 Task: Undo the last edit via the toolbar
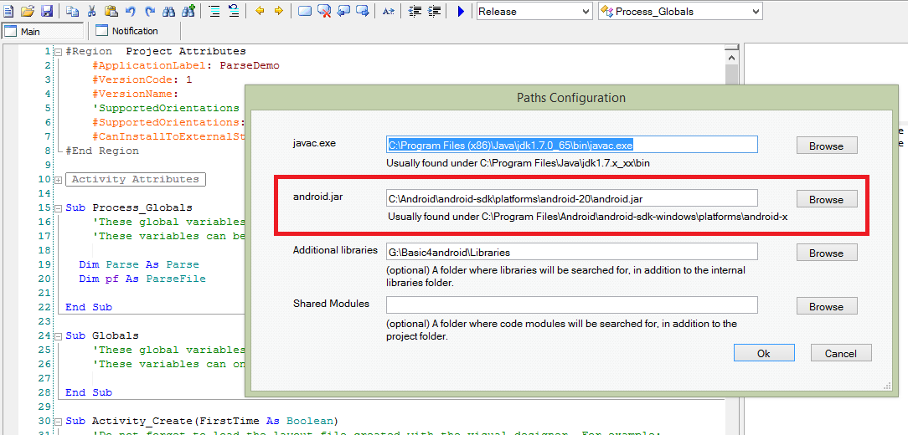click(x=131, y=11)
